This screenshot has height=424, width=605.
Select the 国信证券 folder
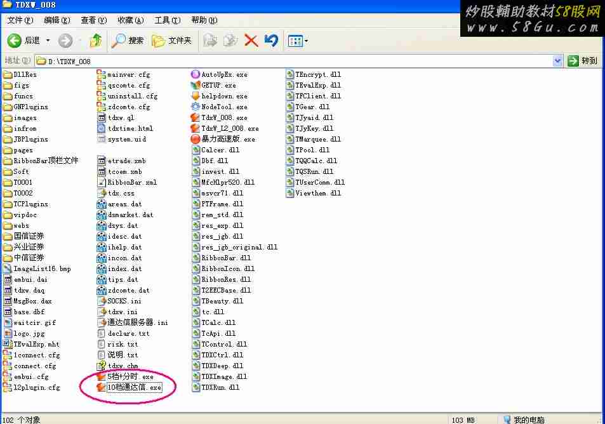(23, 236)
